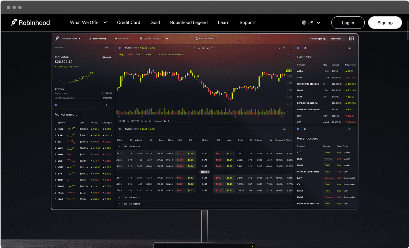This screenshot has height=248, width=409.
Task: Click the feather icon in Legend app header
Action: pyautogui.click(x=57, y=38)
